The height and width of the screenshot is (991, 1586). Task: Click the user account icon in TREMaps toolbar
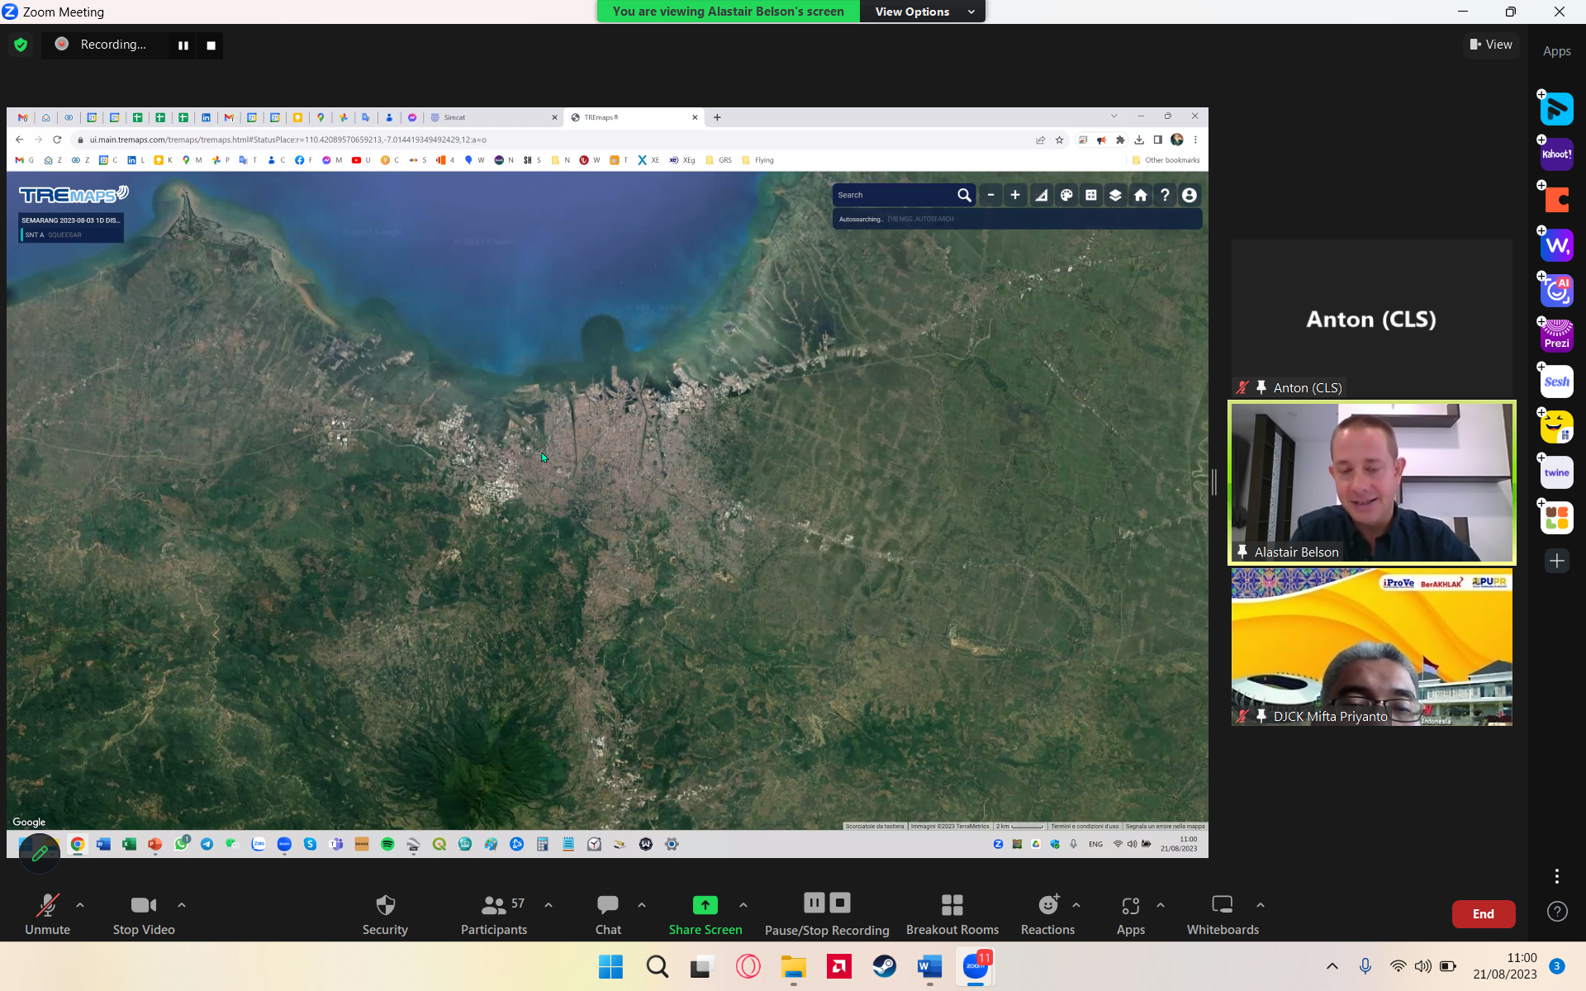[1189, 194]
